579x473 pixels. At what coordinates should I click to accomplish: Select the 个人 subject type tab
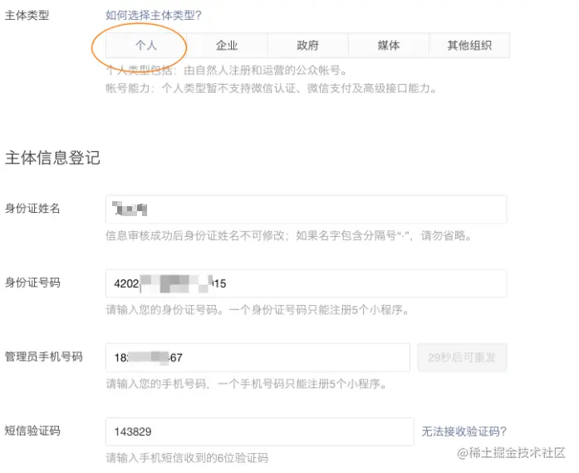click(146, 46)
